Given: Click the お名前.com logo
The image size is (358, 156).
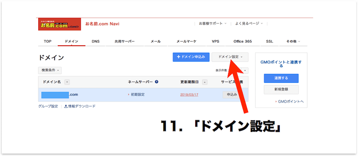Looking at the screenshot, I should 60,24.
